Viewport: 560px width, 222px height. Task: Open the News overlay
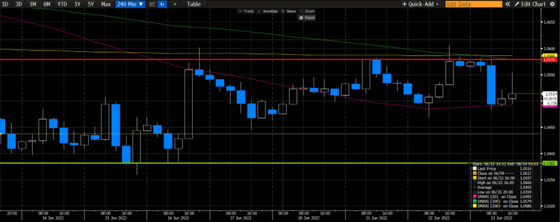pyautogui.click(x=289, y=11)
